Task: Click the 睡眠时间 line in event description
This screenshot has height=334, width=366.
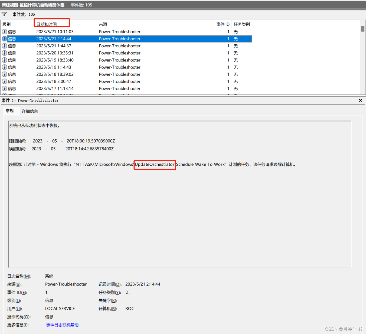Action: [62, 141]
